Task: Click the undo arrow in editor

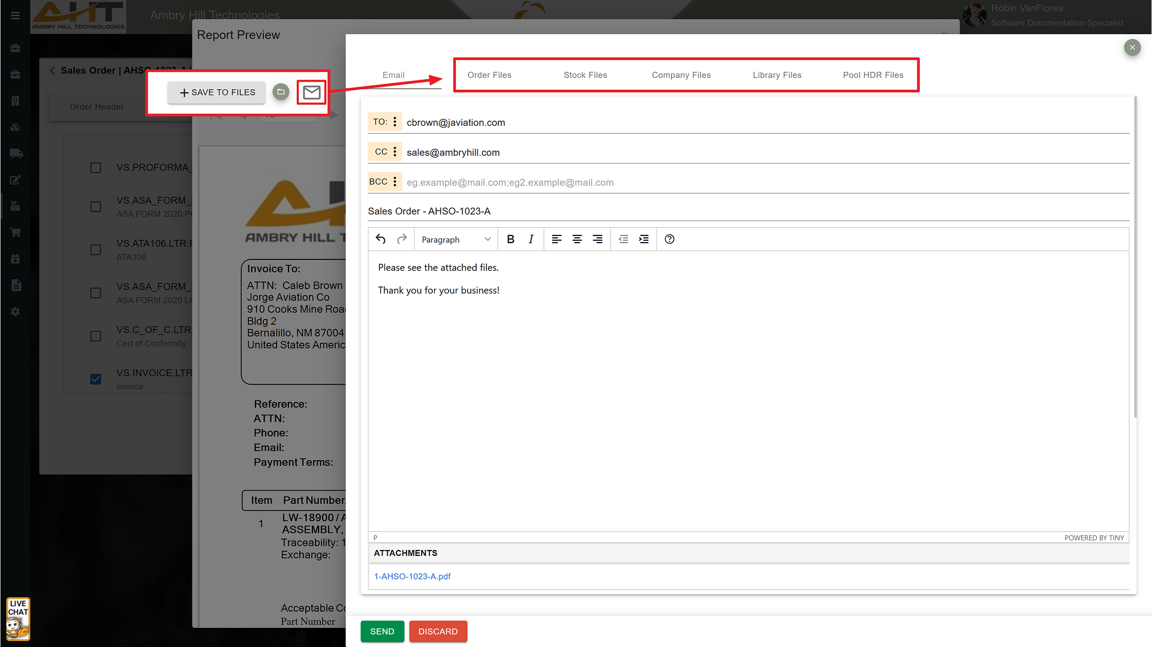Action: pyautogui.click(x=381, y=239)
